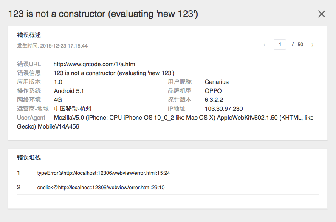Go to the next error record
This screenshot has height=222, width=336.
click(313, 45)
